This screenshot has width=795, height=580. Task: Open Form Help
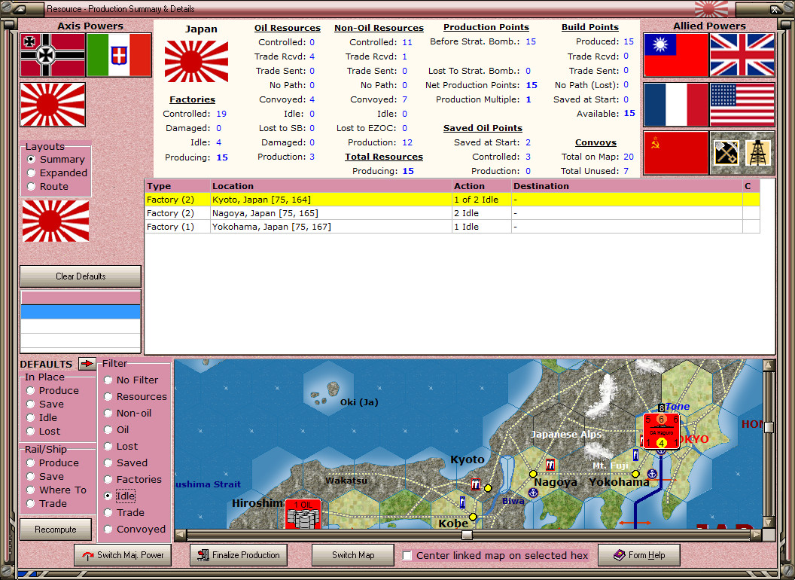638,555
